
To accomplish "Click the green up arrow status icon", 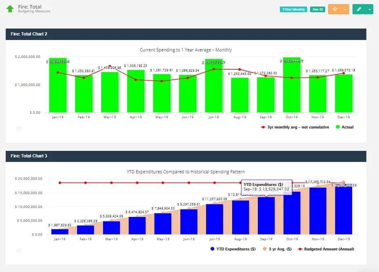I will point(10,9).
